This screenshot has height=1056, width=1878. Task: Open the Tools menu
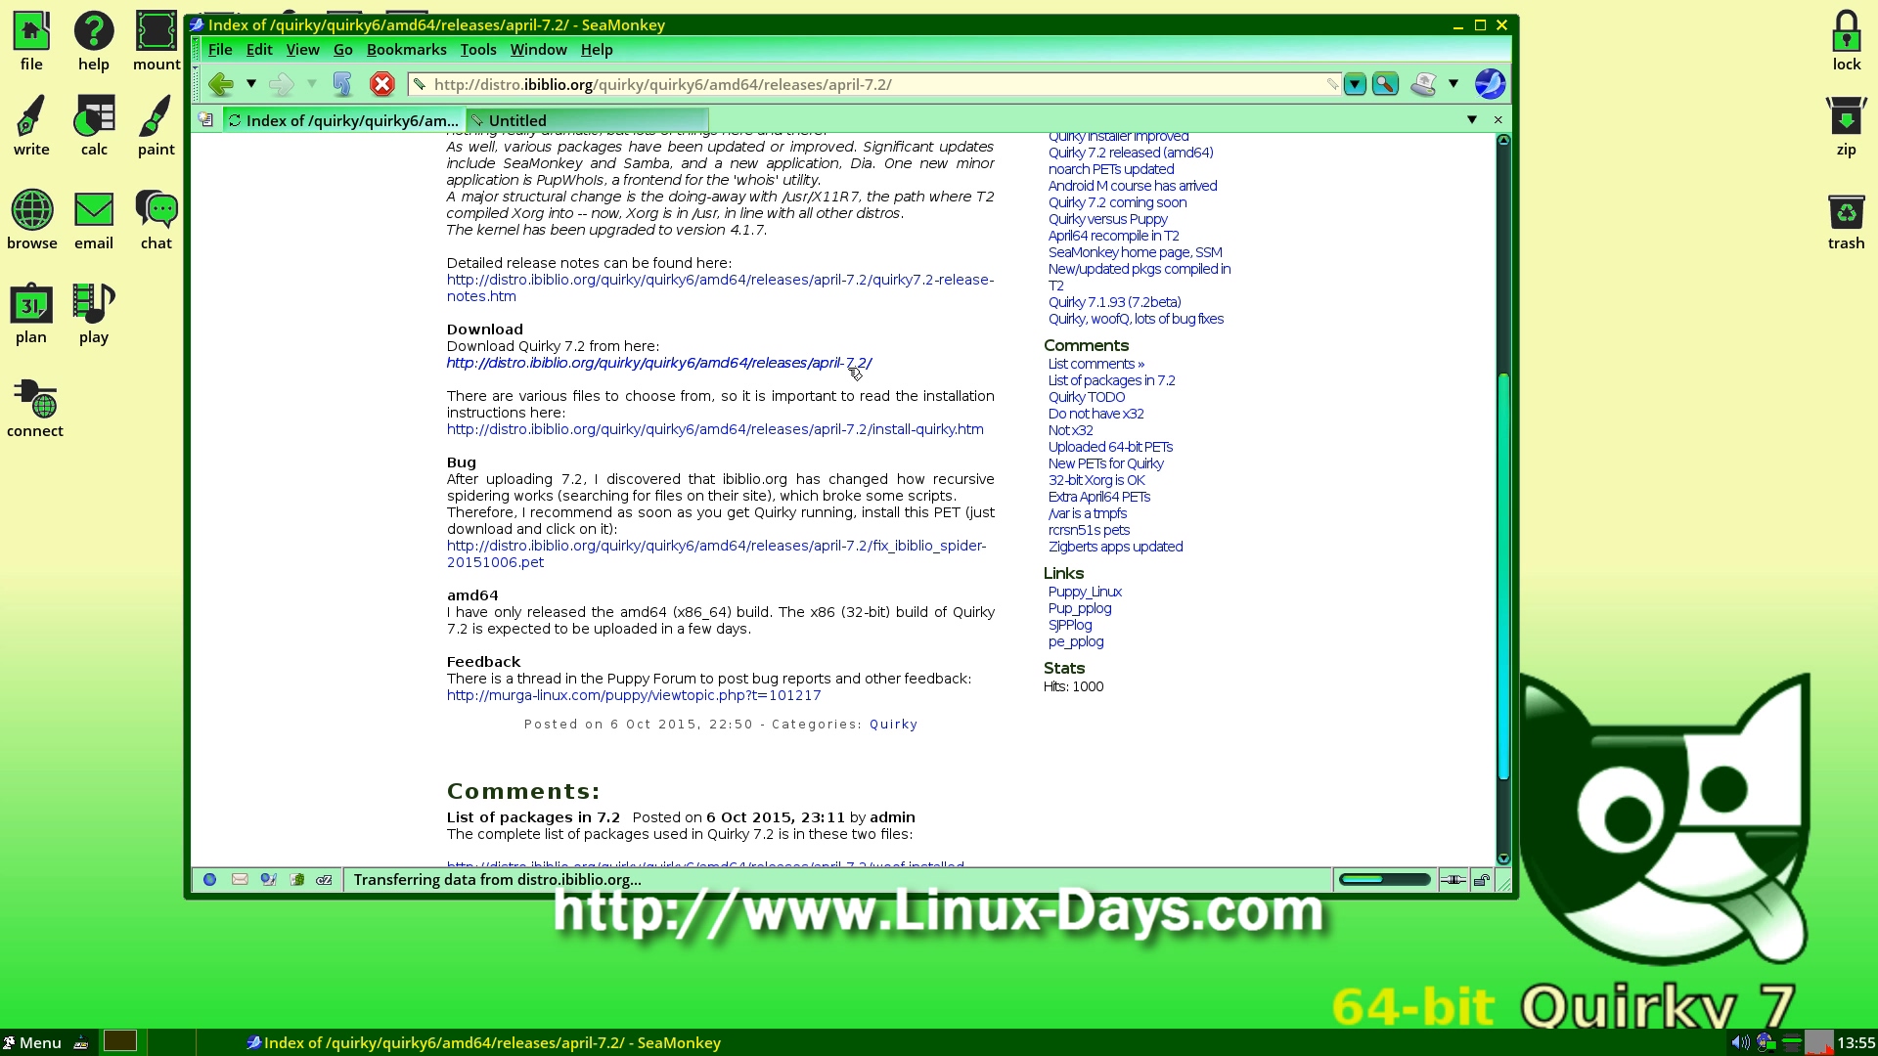click(x=478, y=50)
